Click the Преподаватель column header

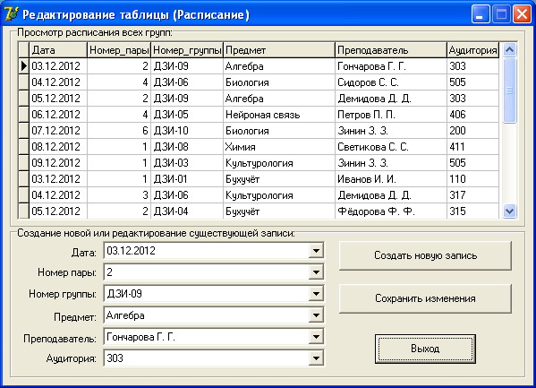coord(391,50)
